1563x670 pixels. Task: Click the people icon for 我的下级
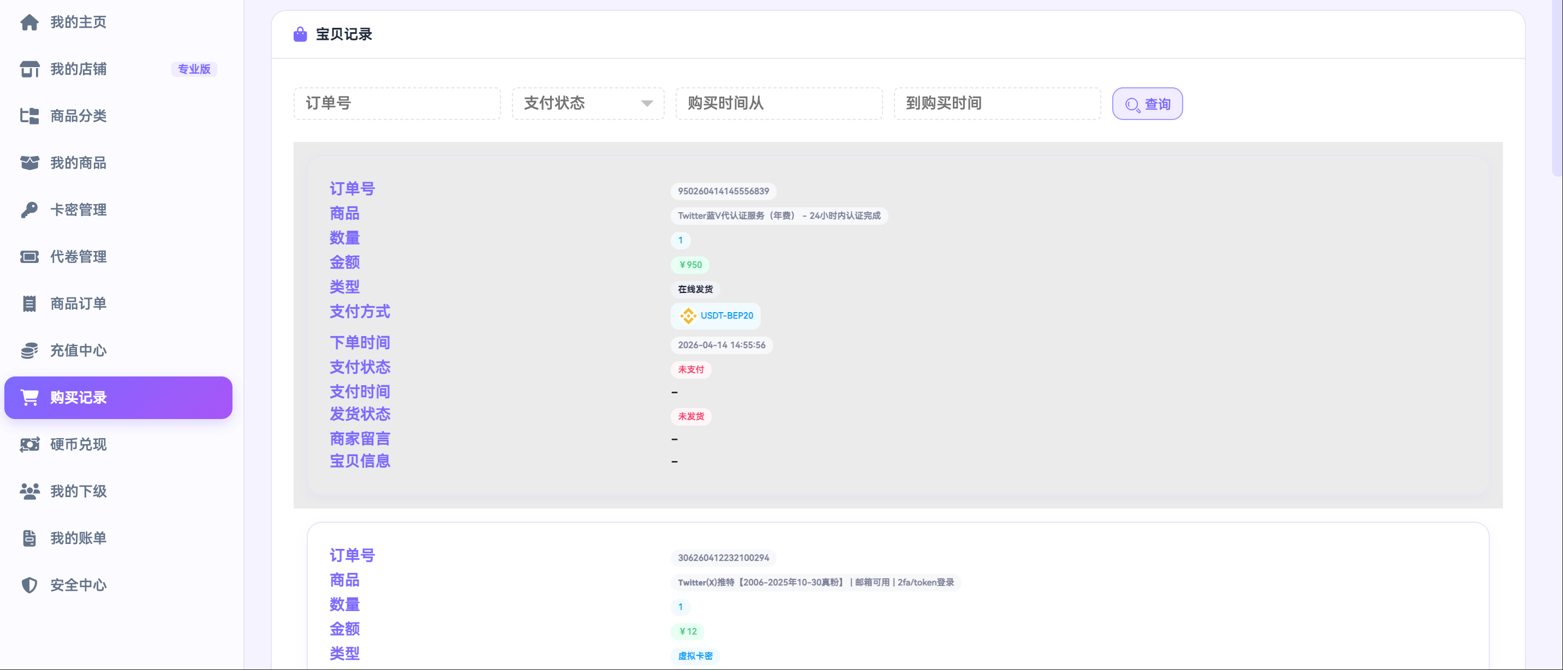click(x=29, y=491)
